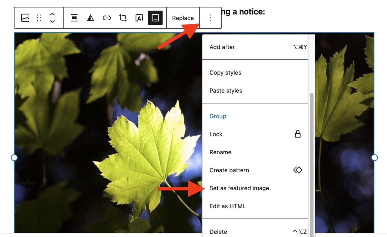Click the left image resize handle
Screen dimensions: 387x237
coord(14,158)
